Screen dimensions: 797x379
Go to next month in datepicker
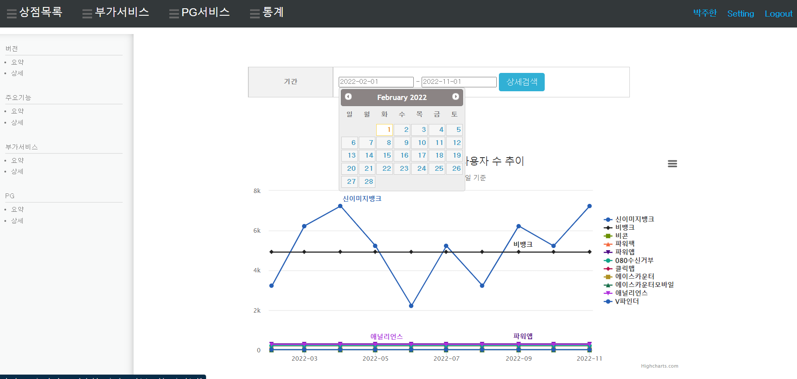[455, 96]
